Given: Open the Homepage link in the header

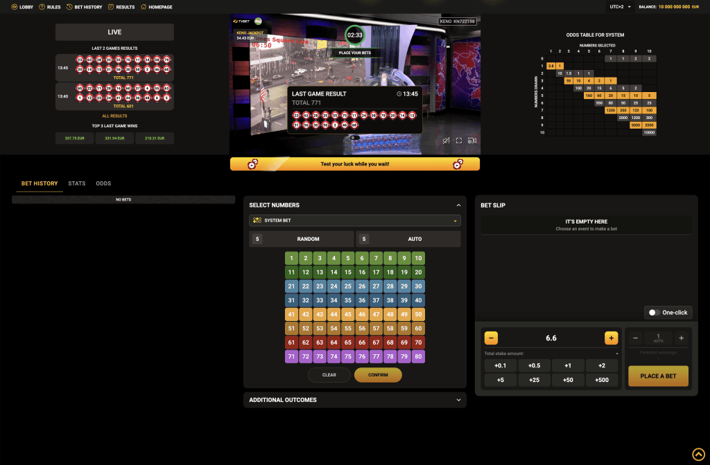Looking at the screenshot, I should [156, 7].
